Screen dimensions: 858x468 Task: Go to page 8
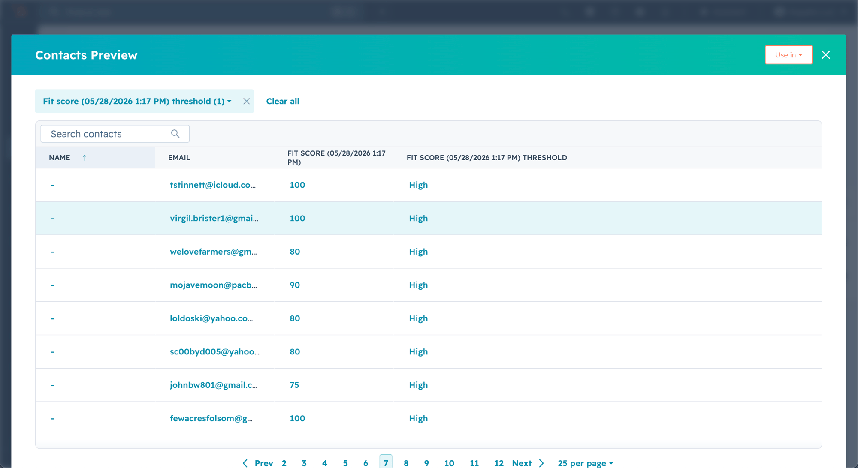[x=406, y=463]
